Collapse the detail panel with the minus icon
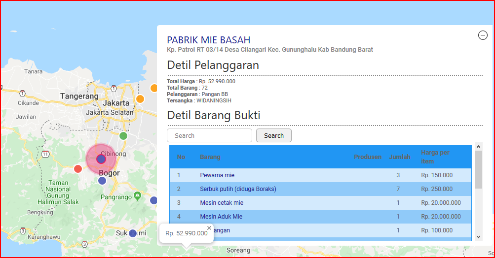The height and width of the screenshot is (258, 495). click(x=483, y=35)
